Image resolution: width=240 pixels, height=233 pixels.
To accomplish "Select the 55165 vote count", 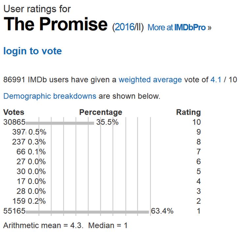I will (14, 211).
